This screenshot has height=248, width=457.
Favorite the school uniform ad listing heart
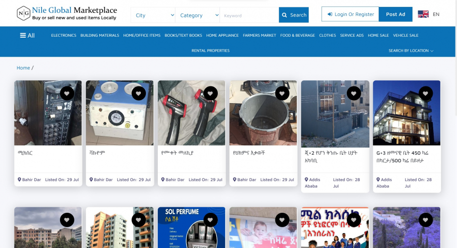point(354,220)
